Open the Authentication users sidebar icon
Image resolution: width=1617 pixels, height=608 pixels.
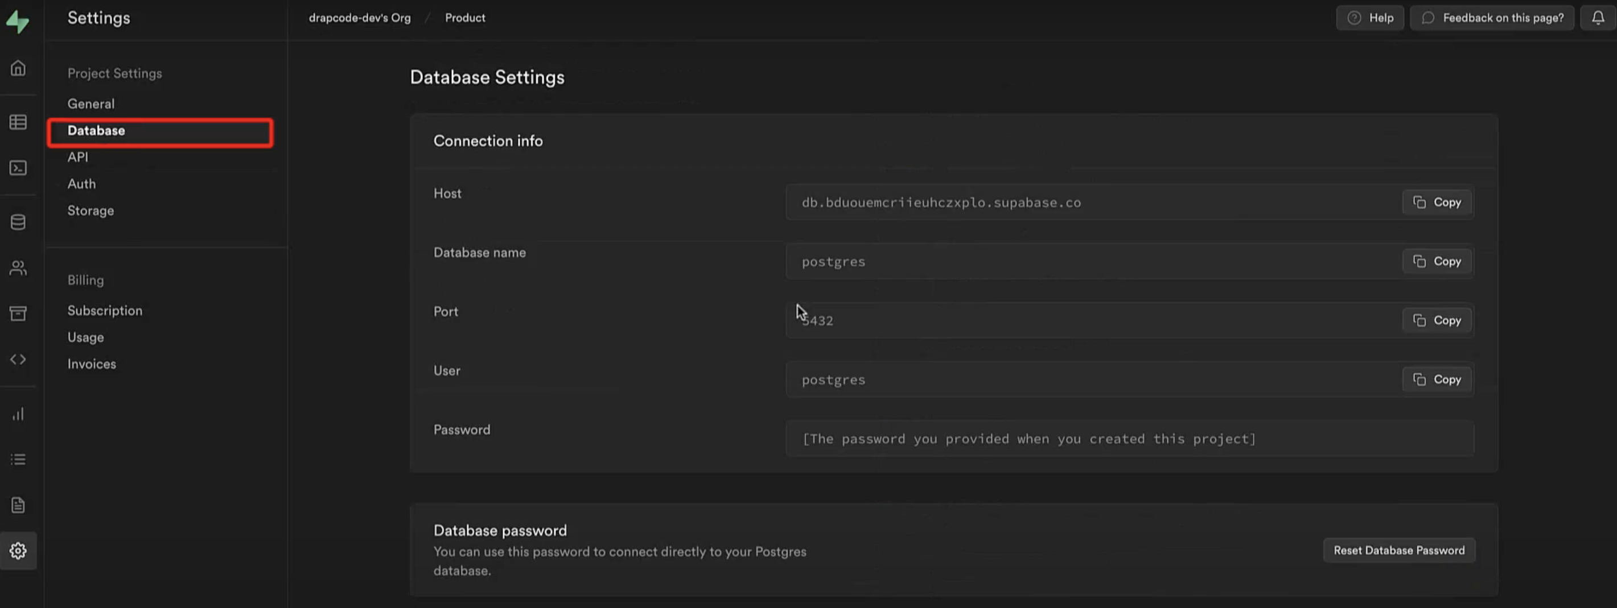coord(18,268)
